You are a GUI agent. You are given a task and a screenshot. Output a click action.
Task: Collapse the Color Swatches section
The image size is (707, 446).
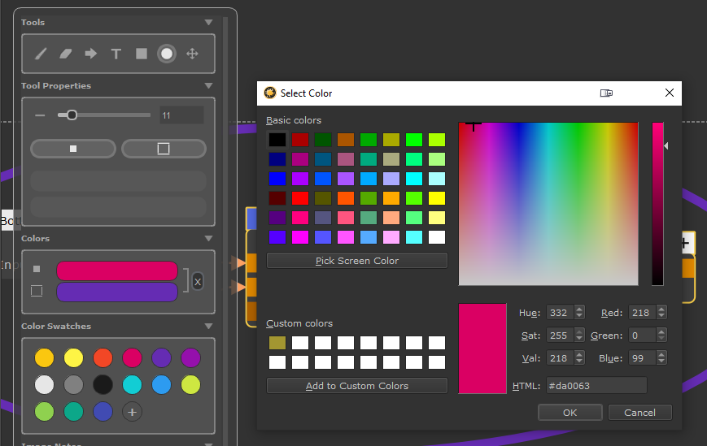click(x=208, y=327)
